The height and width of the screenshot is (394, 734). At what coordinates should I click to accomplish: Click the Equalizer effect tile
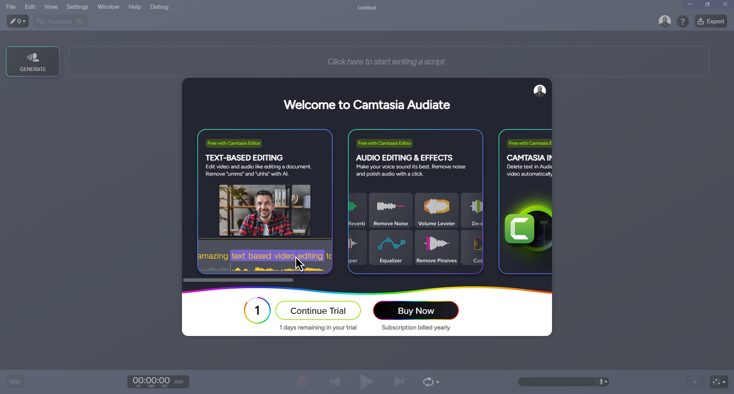tap(390, 247)
